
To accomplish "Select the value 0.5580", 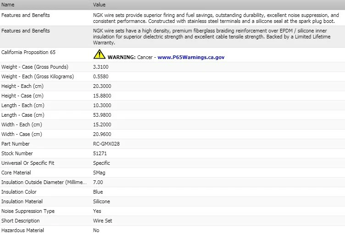I will pos(101,76).
